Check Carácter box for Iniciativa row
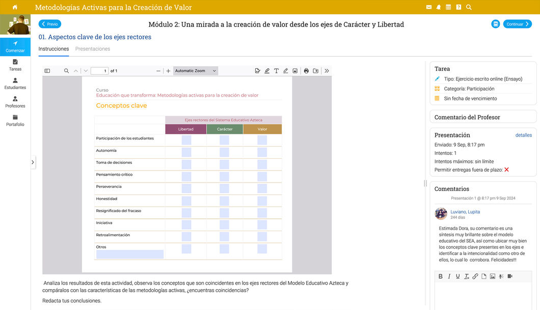Image resolution: width=540 pixels, height=310 pixels. (224, 224)
